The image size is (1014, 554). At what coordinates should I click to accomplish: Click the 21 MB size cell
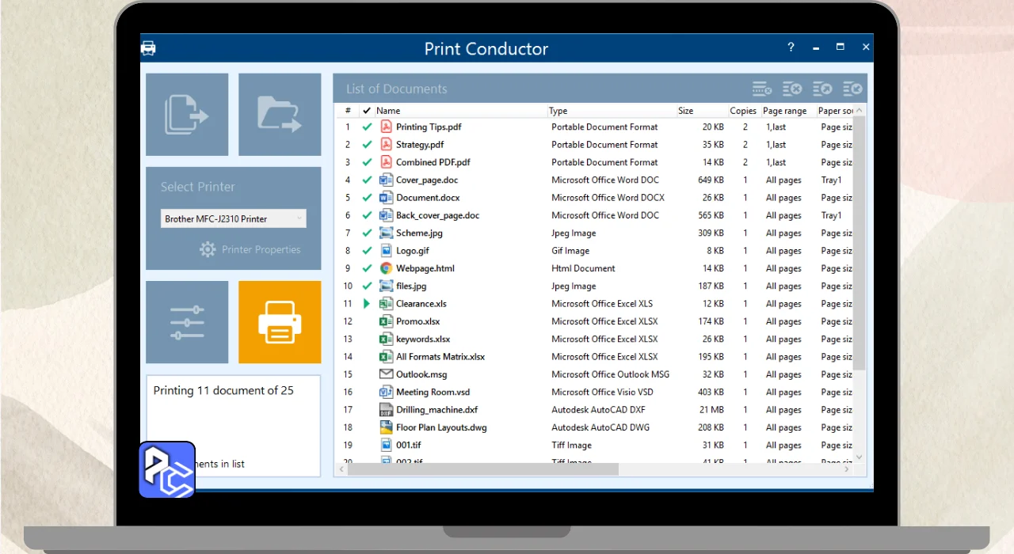click(711, 409)
